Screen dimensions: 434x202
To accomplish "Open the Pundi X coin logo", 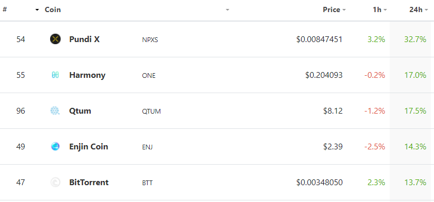I will 55,39.
